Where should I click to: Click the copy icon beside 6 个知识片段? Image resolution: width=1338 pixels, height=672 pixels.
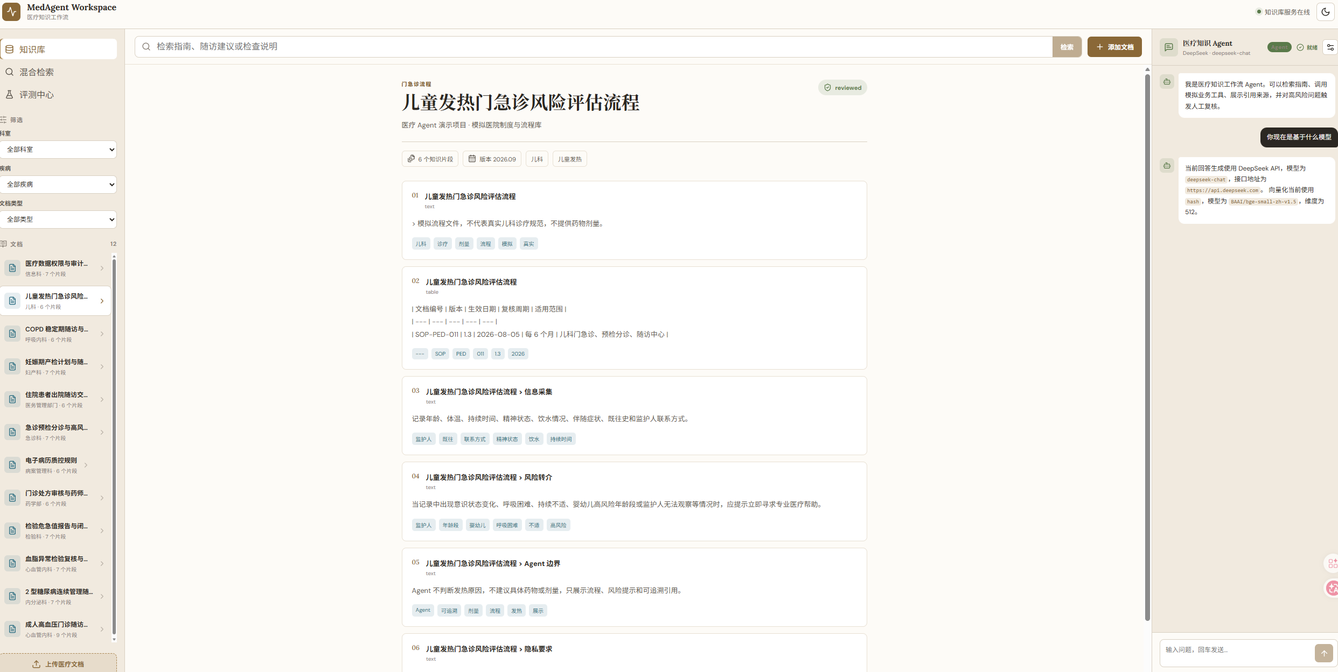tap(411, 159)
